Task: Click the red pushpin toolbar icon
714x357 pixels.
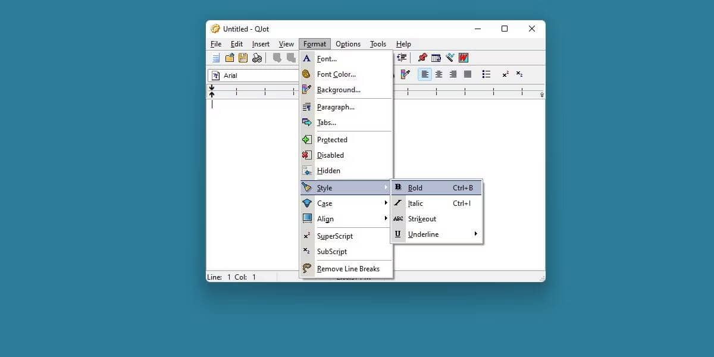Action: [x=422, y=58]
